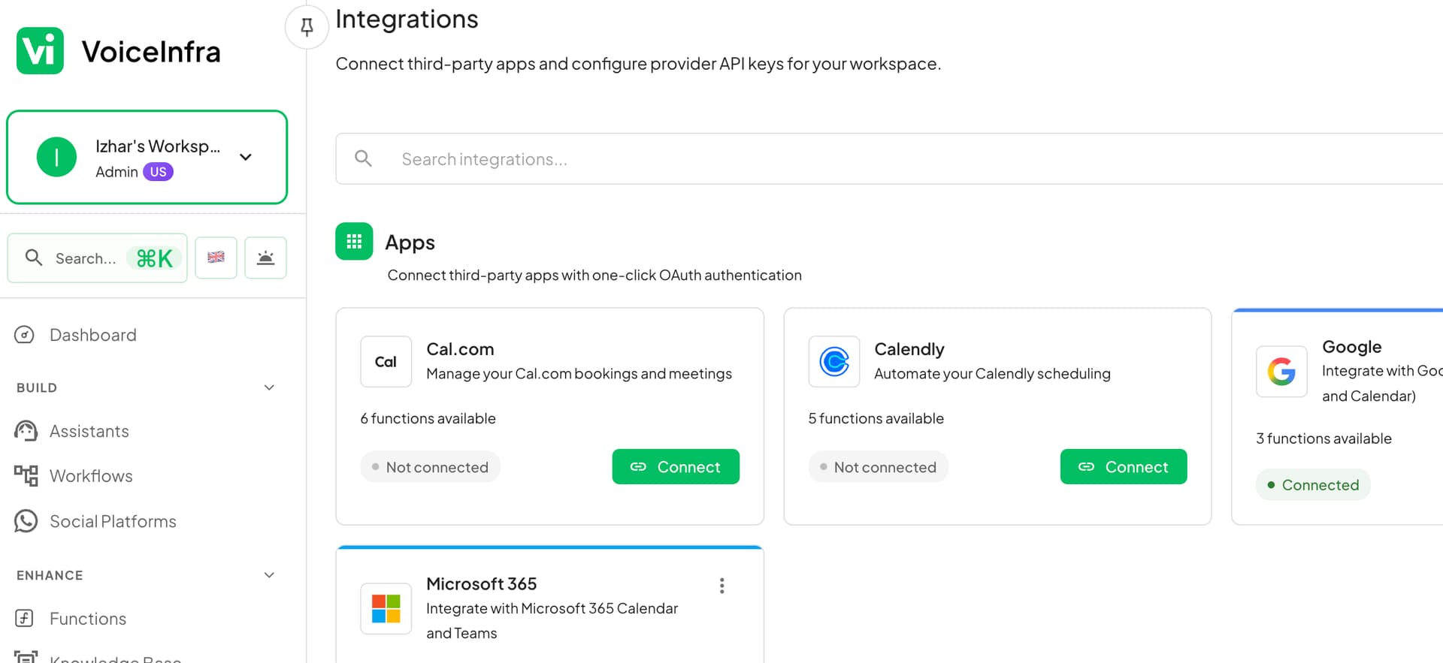
Task: Click the Cal.com logo tile
Action: [x=386, y=361]
